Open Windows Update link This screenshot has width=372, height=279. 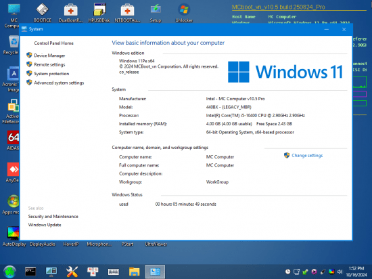45,225
